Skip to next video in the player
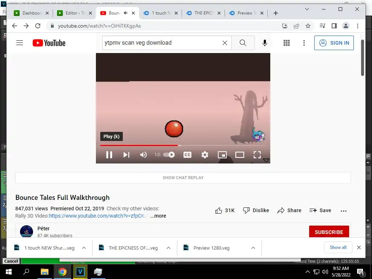Screen dimensions: 372x279 click(x=126, y=155)
